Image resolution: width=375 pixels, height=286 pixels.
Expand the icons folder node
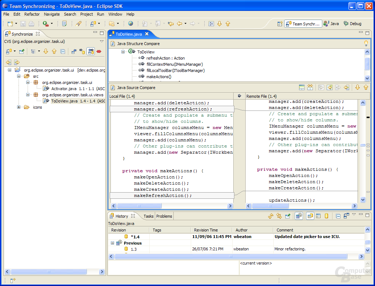(x=19, y=107)
